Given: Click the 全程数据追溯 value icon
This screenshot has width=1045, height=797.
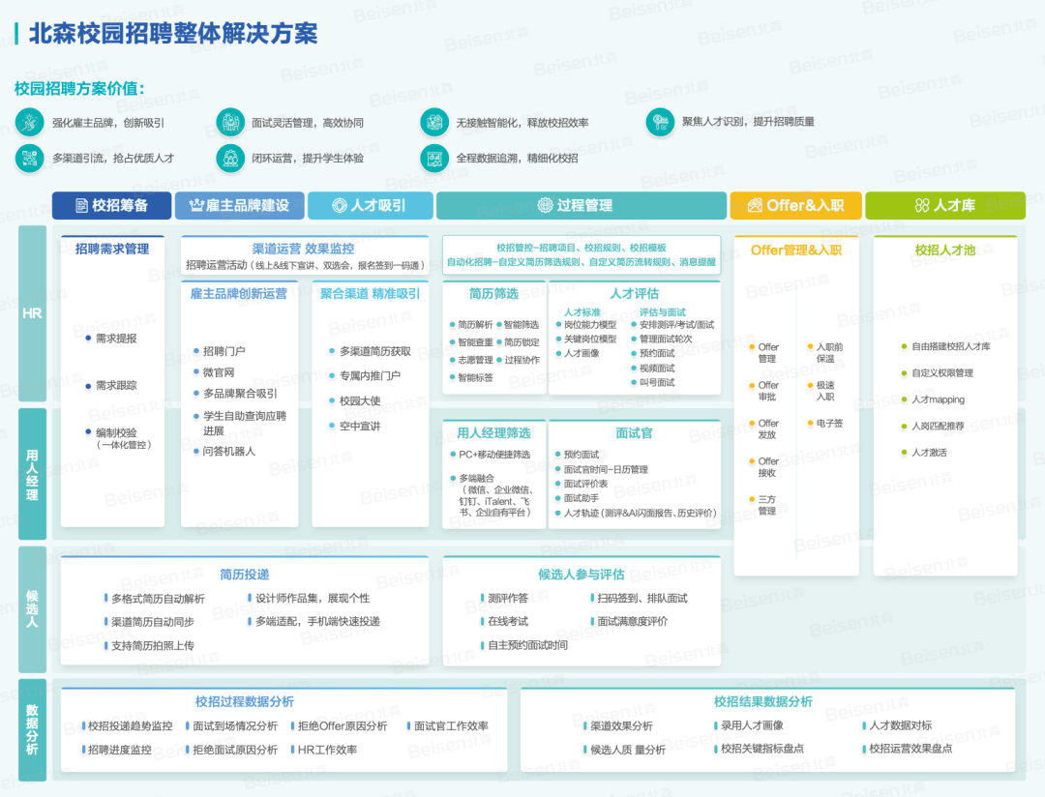Looking at the screenshot, I should [x=434, y=159].
